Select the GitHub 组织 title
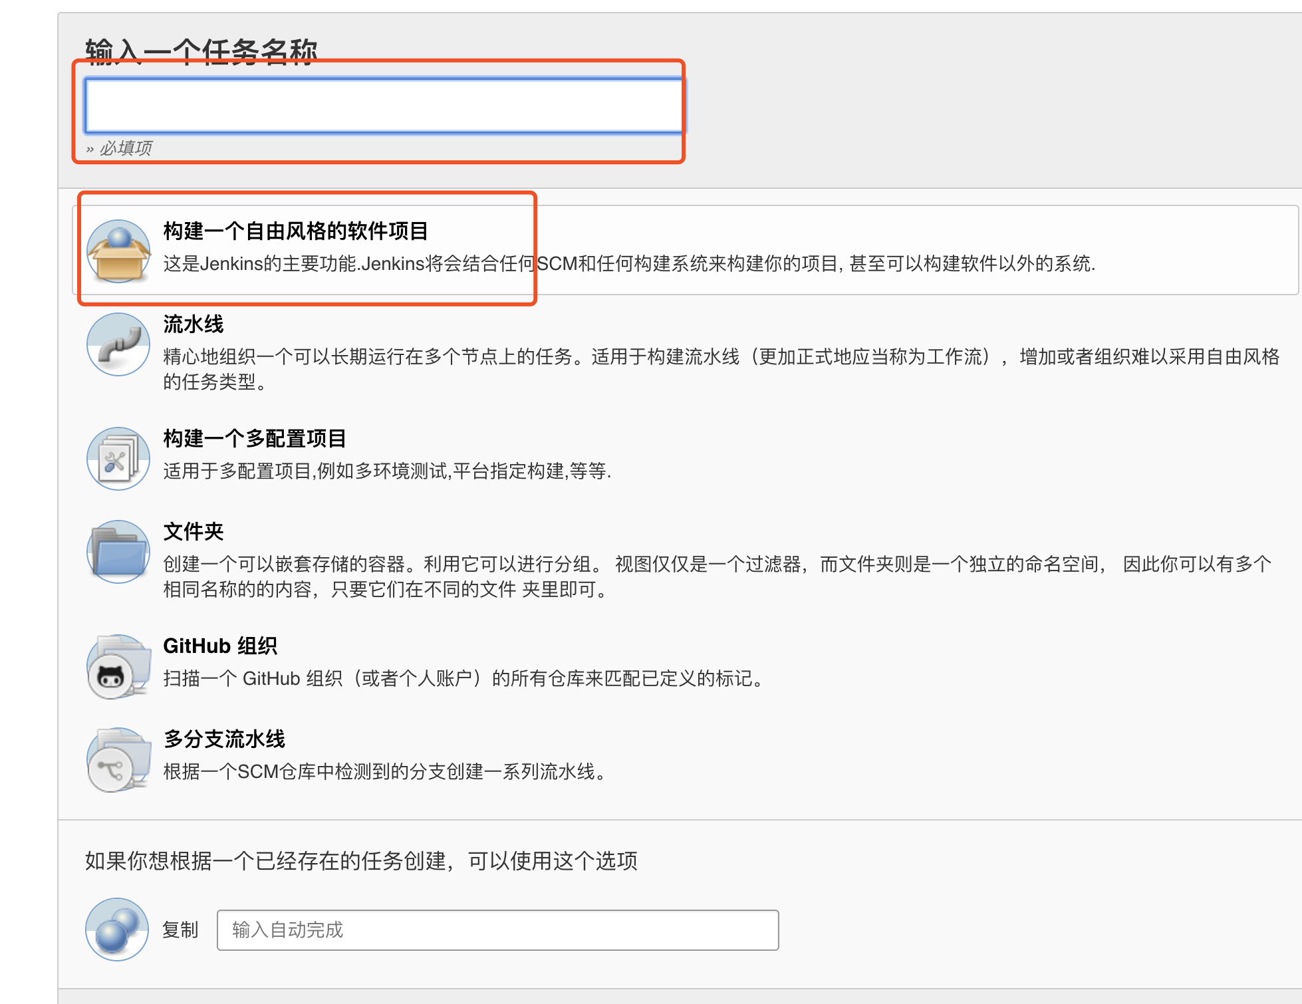This screenshot has width=1302, height=1004. (220, 646)
